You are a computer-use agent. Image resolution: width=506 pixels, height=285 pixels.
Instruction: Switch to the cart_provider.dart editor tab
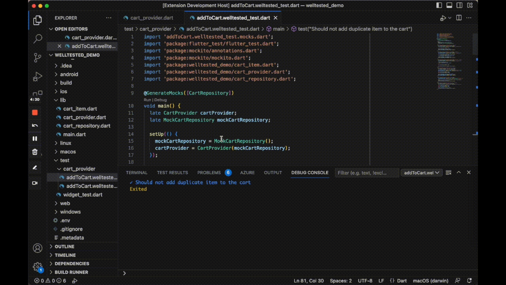click(x=151, y=18)
